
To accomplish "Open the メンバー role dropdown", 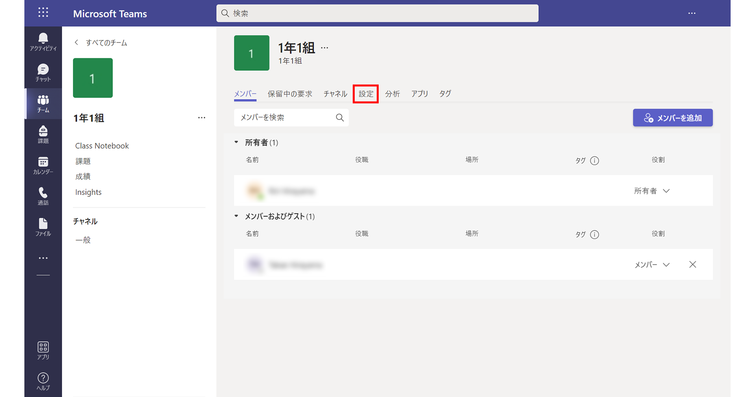I will (652, 265).
